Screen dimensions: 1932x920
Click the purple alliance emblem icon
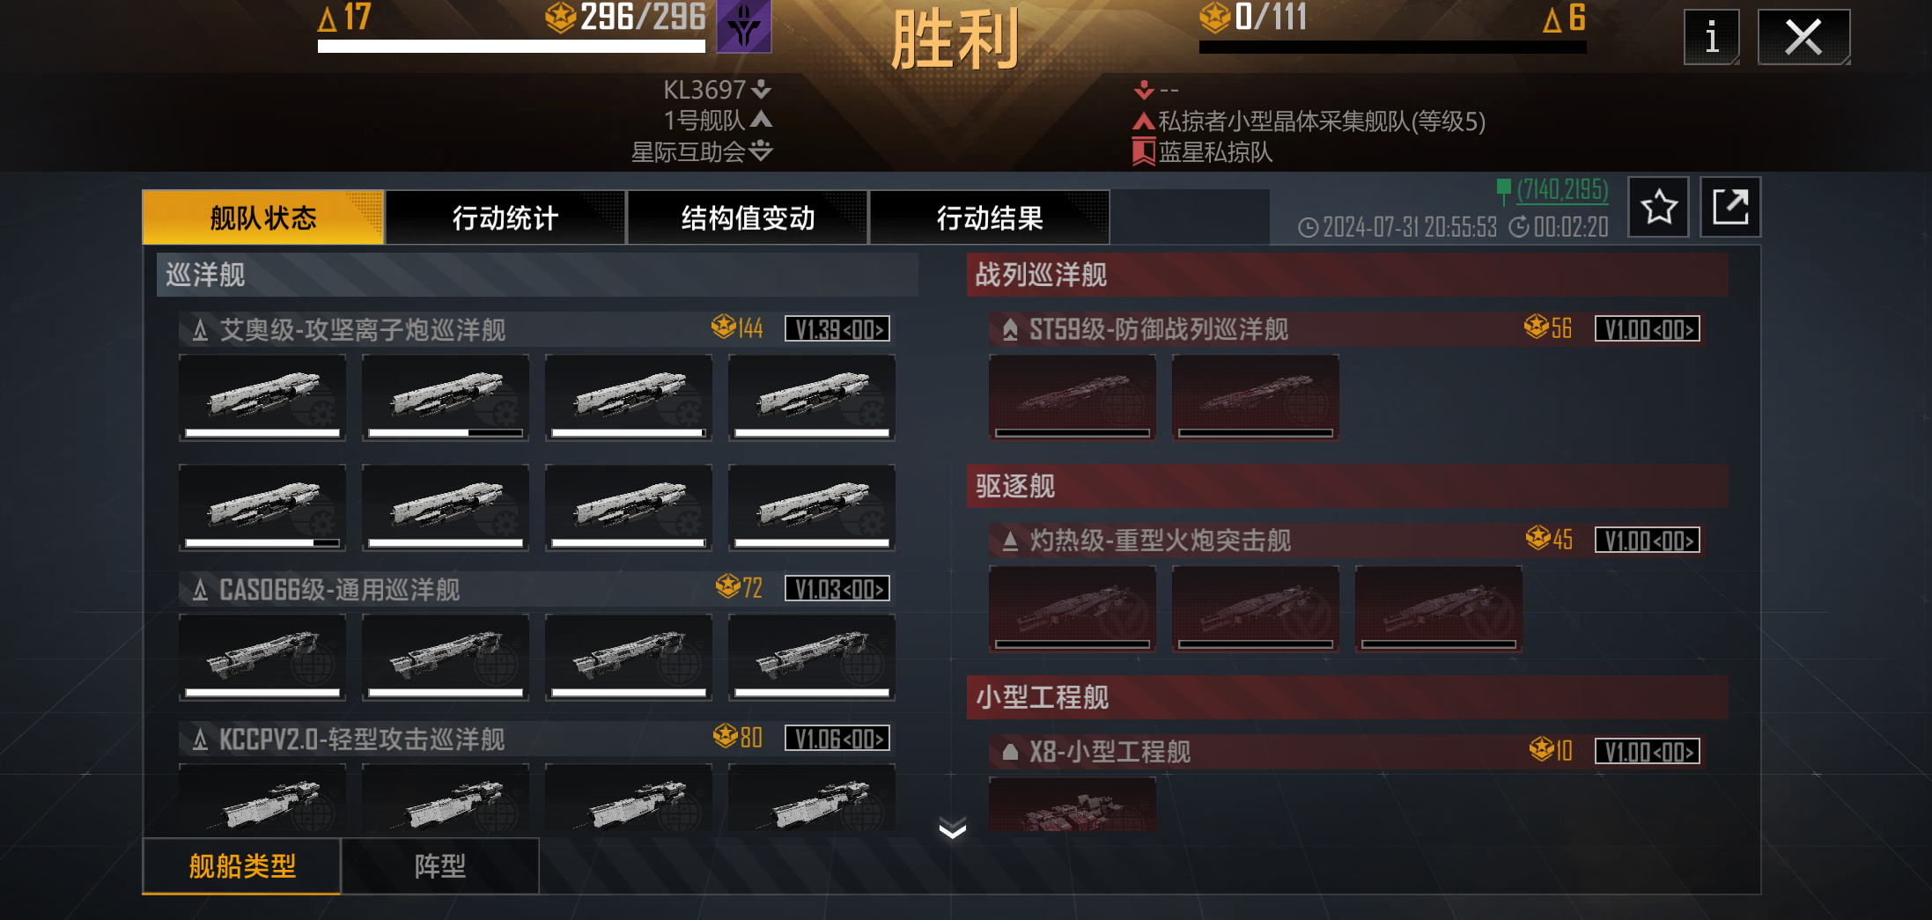click(743, 27)
